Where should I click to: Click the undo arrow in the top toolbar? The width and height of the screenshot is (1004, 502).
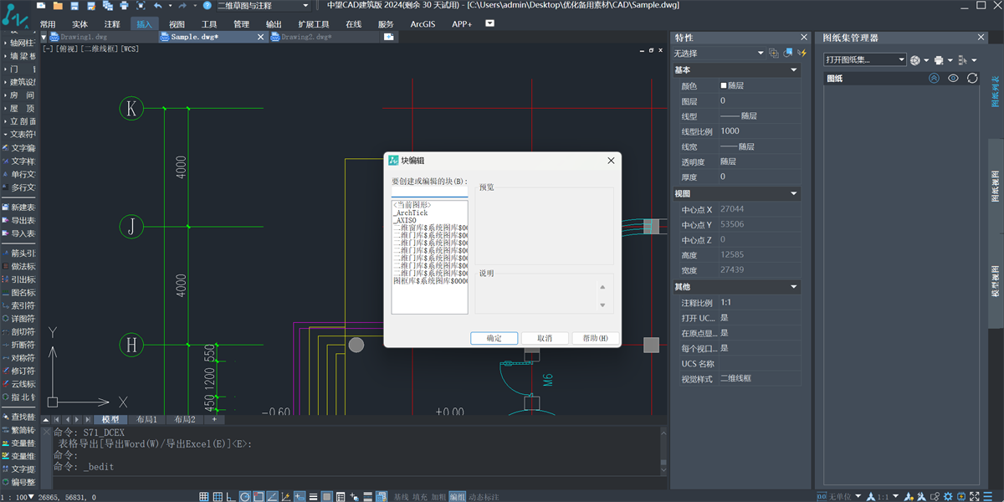point(158,5)
